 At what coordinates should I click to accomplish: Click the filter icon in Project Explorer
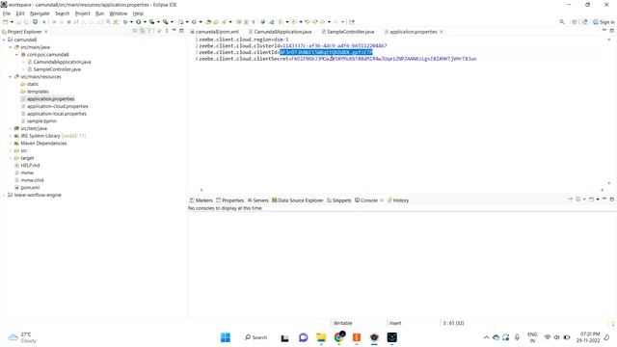point(149,31)
